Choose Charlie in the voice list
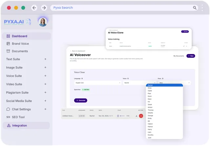Viewport: 210px width, 146px height. pyautogui.click(x=164, y=113)
